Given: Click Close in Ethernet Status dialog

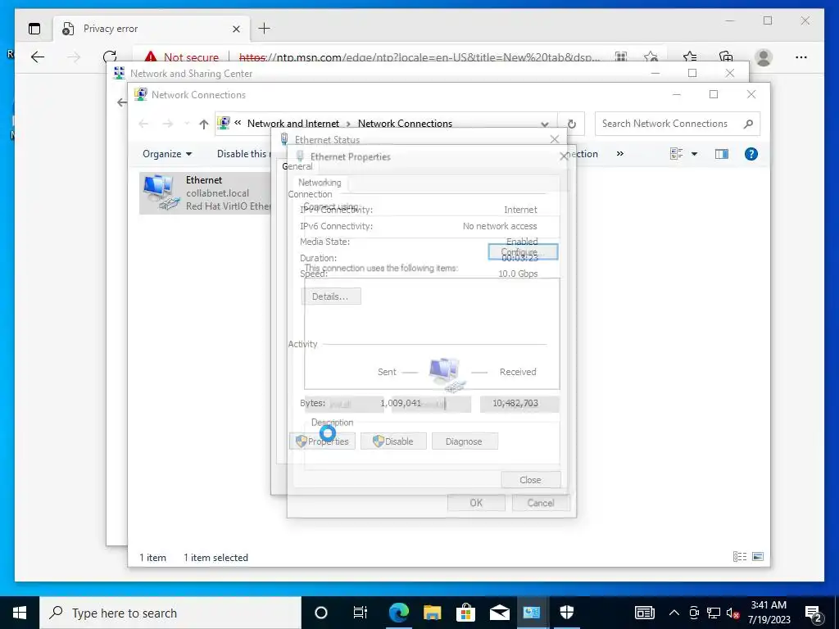Looking at the screenshot, I should 531,480.
